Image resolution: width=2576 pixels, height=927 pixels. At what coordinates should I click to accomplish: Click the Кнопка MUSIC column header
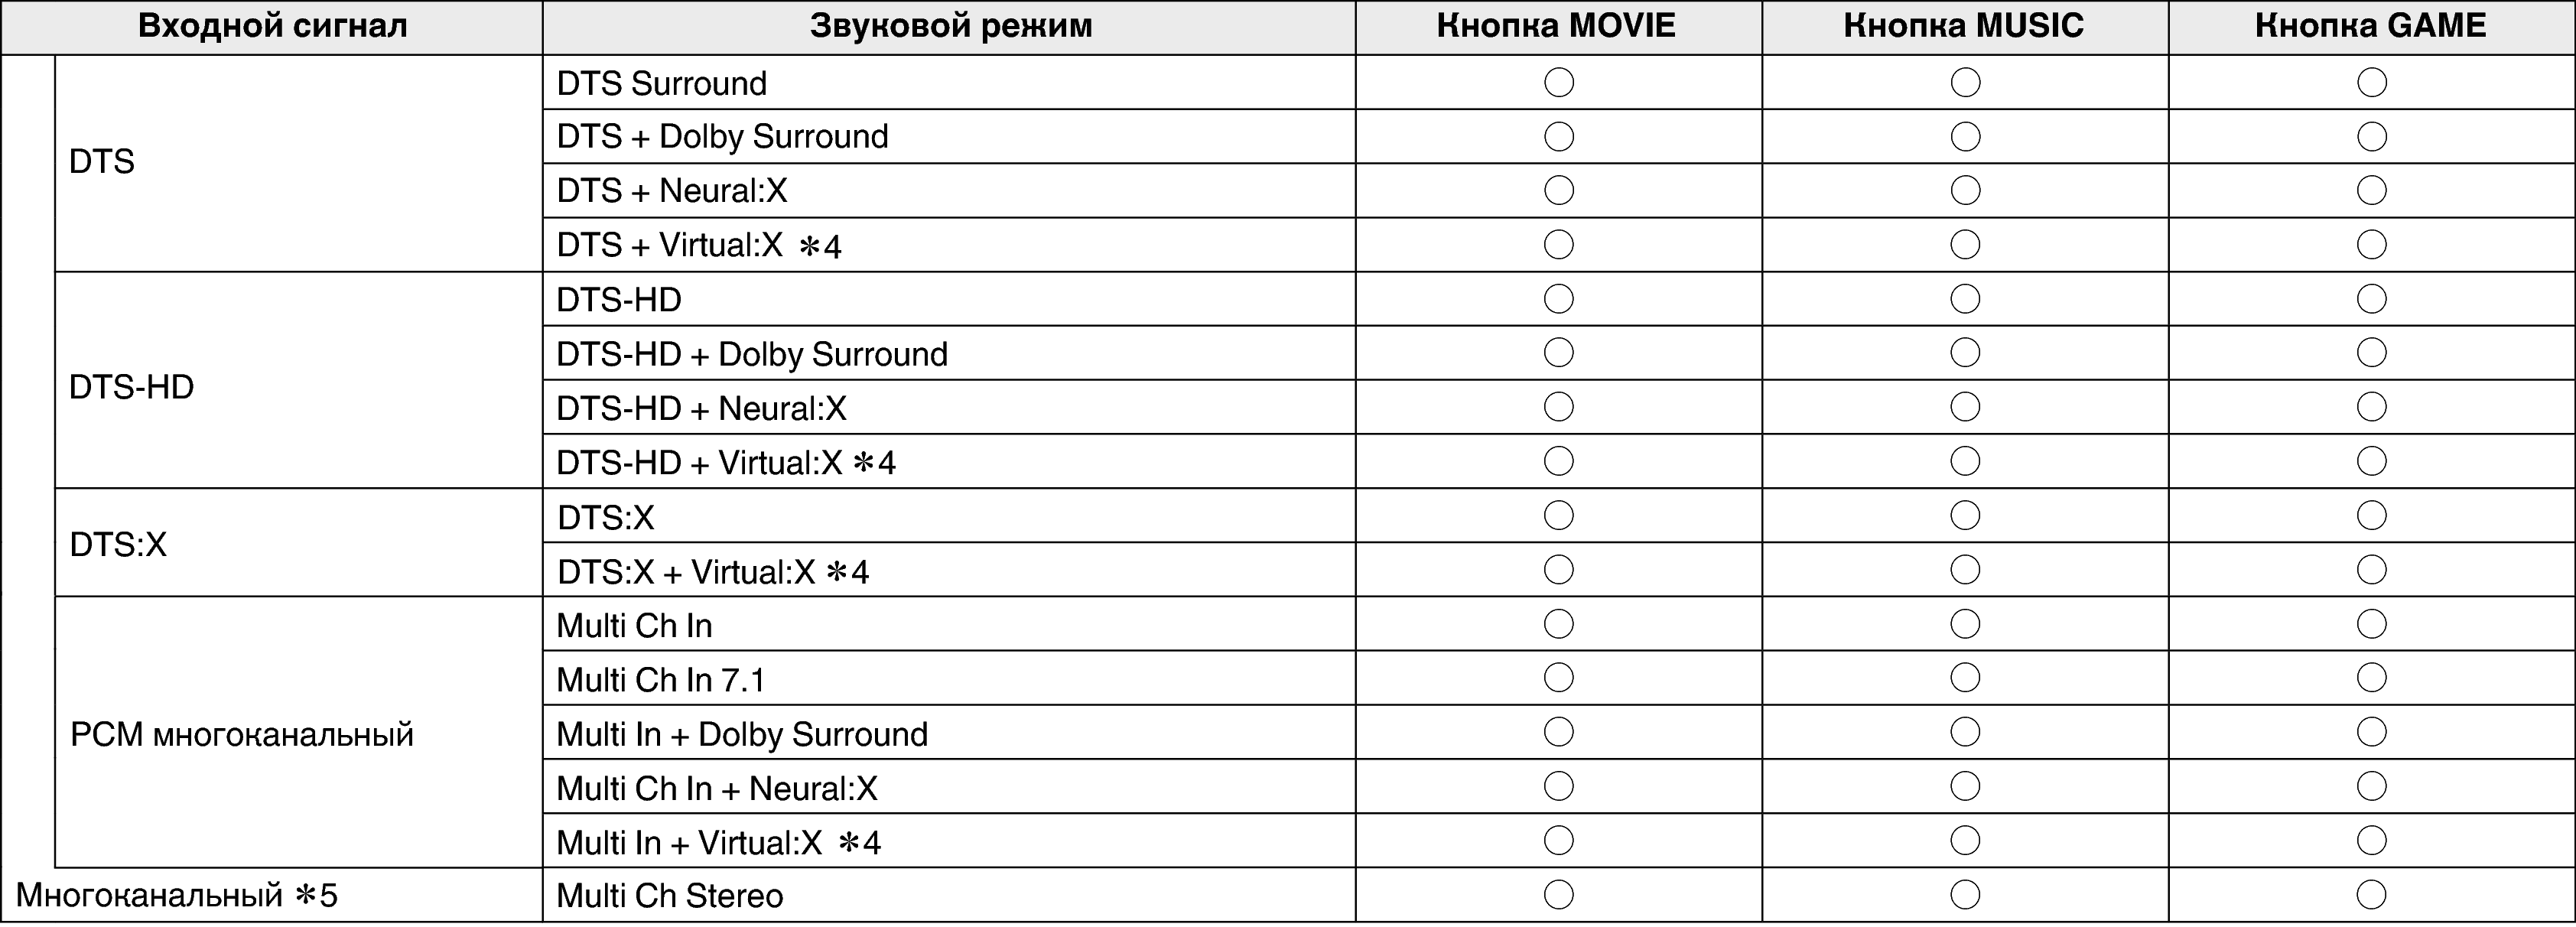(1963, 26)
